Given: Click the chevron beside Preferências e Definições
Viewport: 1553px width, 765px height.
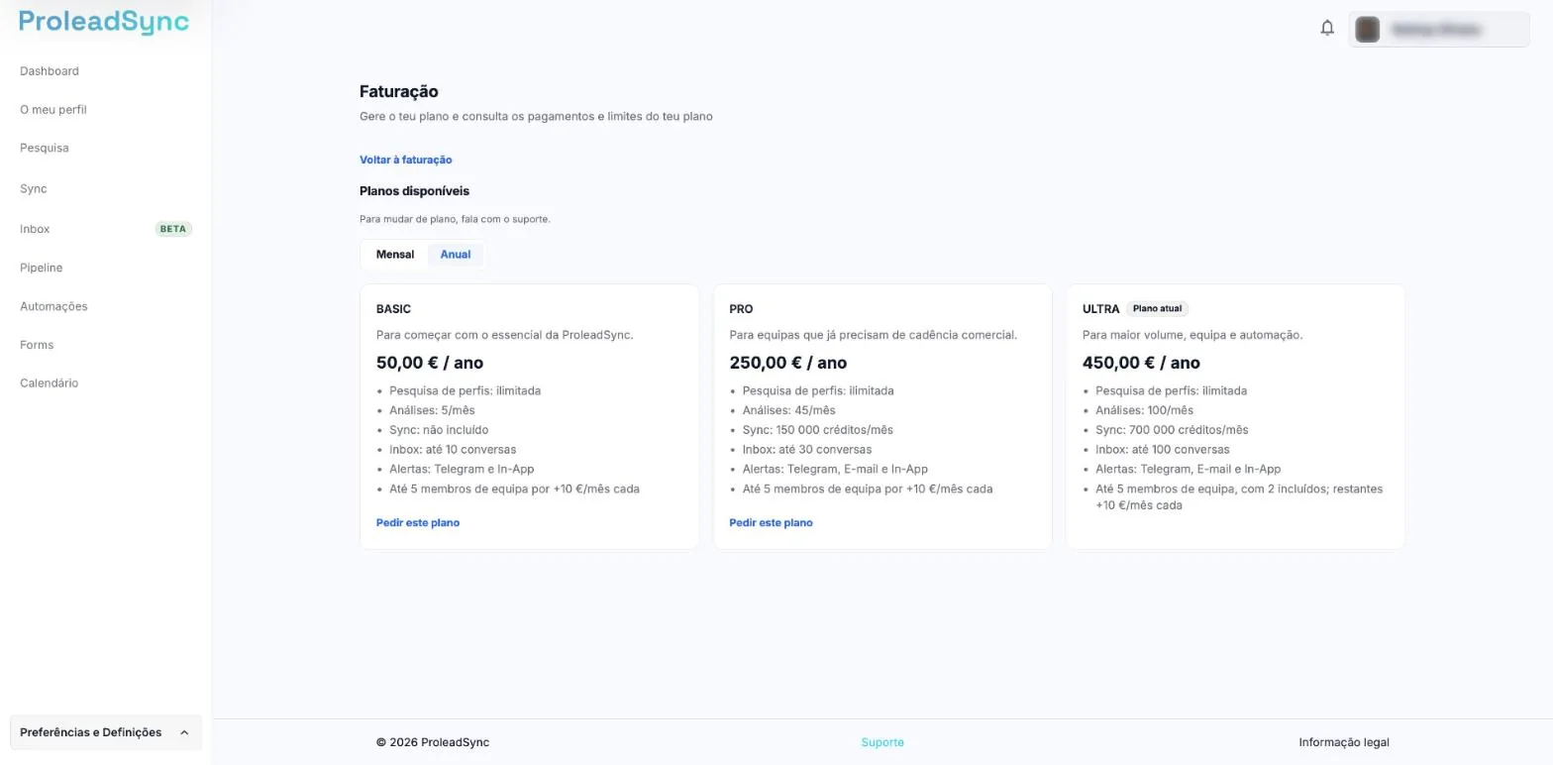Looking at the screenshot, I should click(x=184, y=733).
